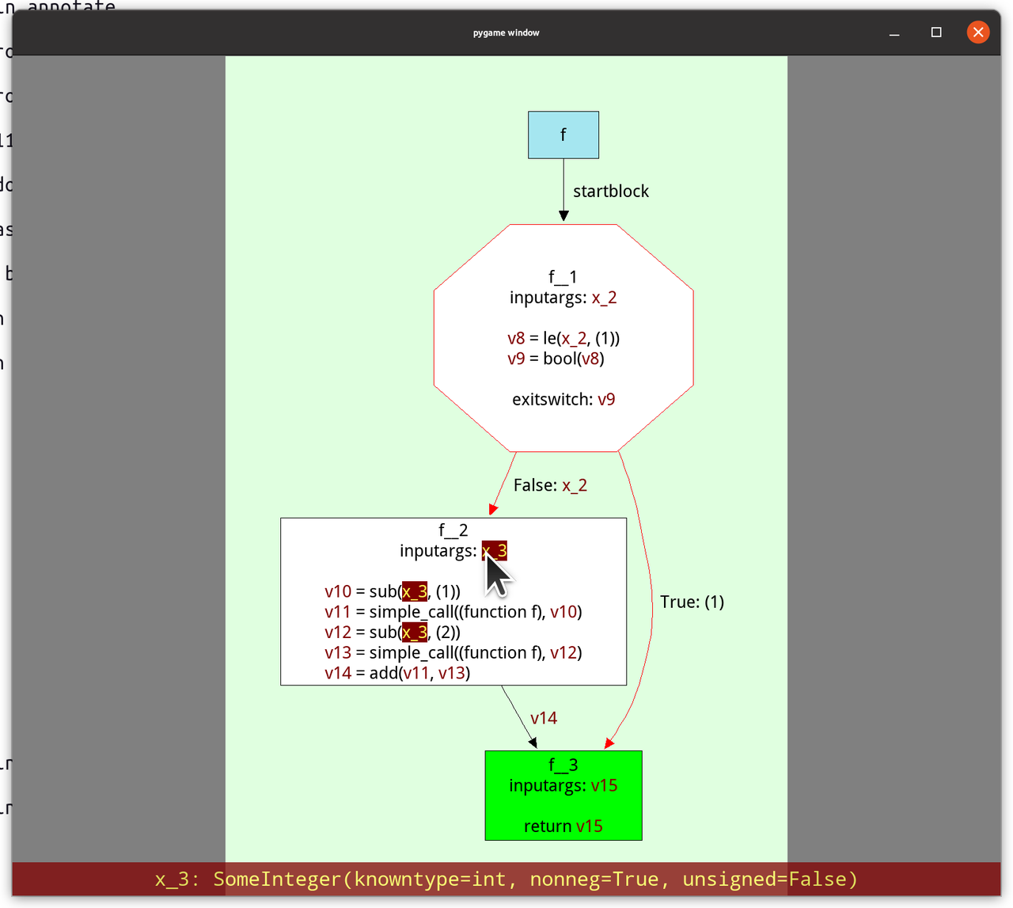The height and width of the screenshot is (908, 1013).
Task: Select the v14 edge label above f__3
Action: click(x=544, y=717)
